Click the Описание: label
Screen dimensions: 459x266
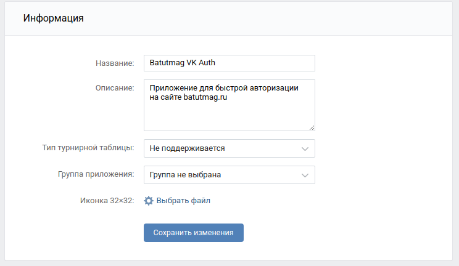115,87
